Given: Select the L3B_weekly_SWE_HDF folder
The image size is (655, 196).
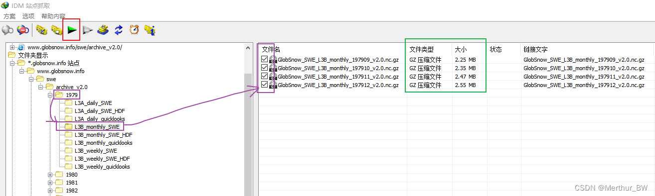Looking at the screenshot, I should tap(102, 159).
